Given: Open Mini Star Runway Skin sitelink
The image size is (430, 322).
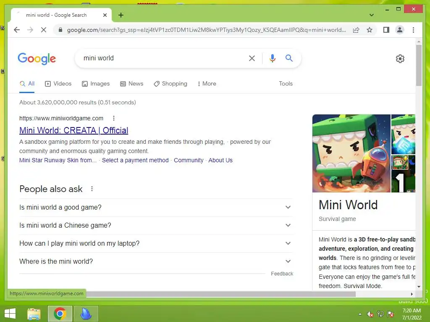Looking at the screenshot, I should (58, 161).
